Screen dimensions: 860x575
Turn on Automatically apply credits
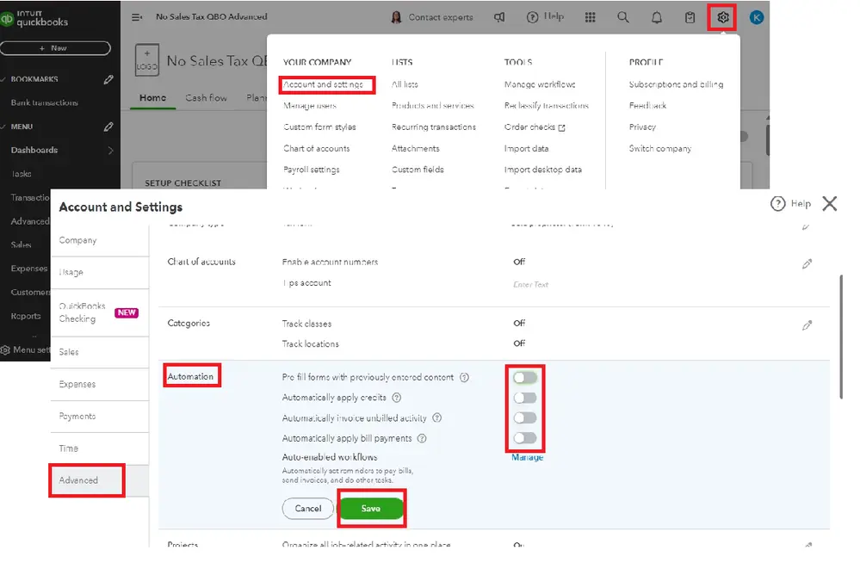(x=525, y=397)
